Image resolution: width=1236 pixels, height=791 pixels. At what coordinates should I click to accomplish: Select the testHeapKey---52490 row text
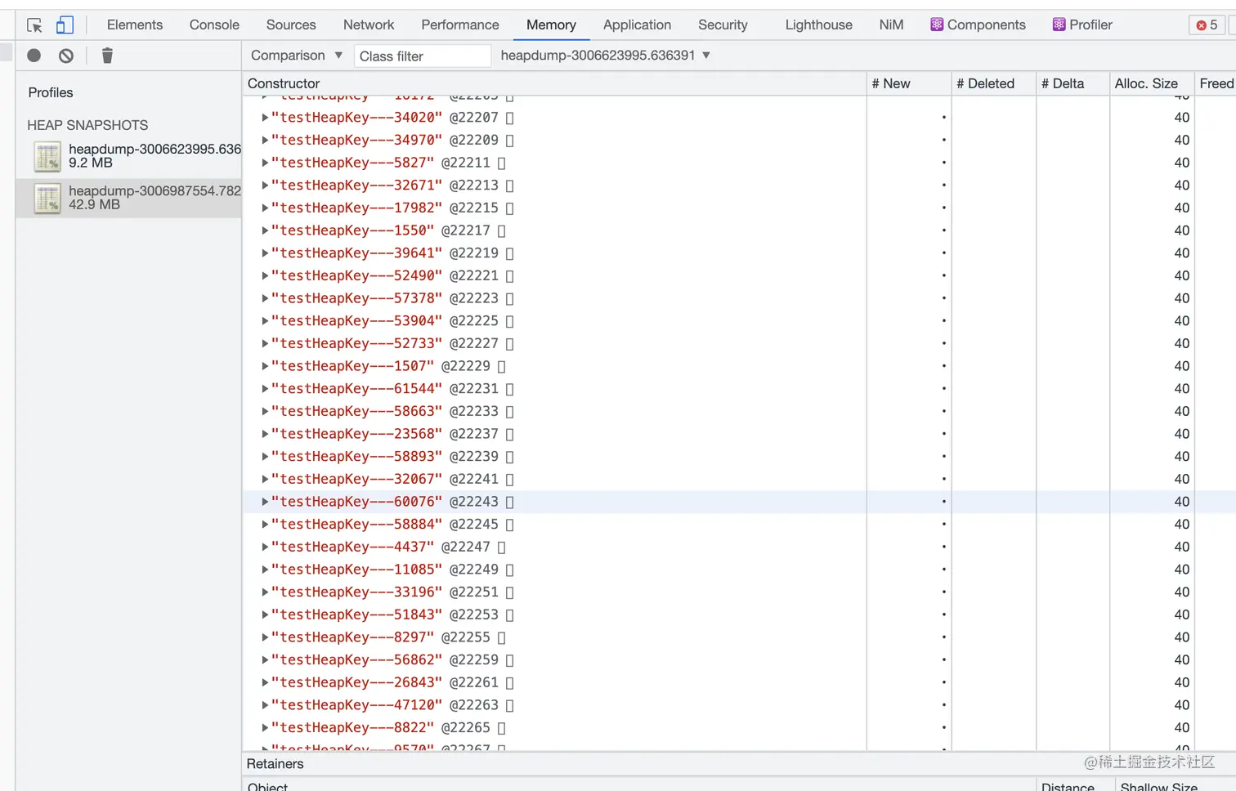point(356,276)
